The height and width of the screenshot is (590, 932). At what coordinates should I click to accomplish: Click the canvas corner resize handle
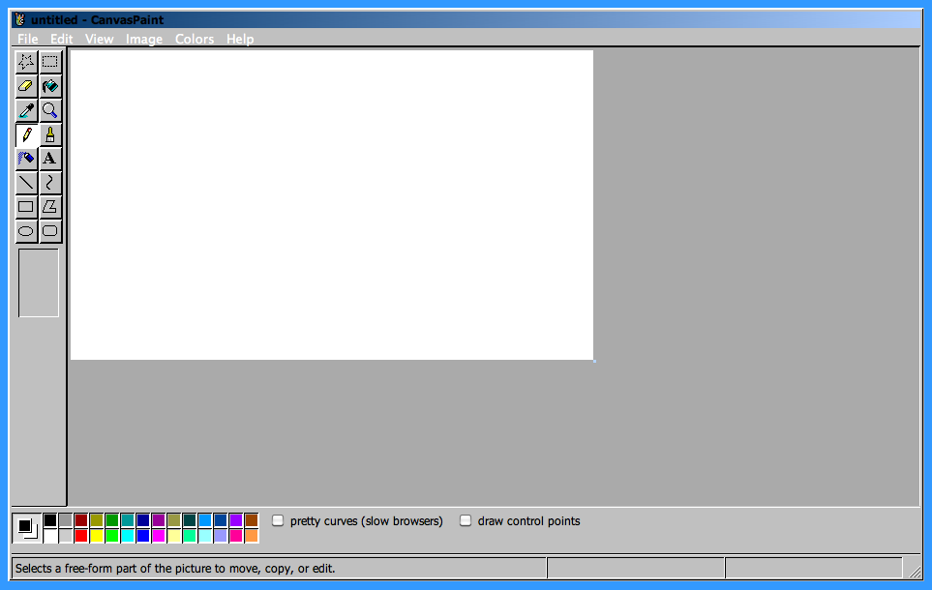click(594, 361)
